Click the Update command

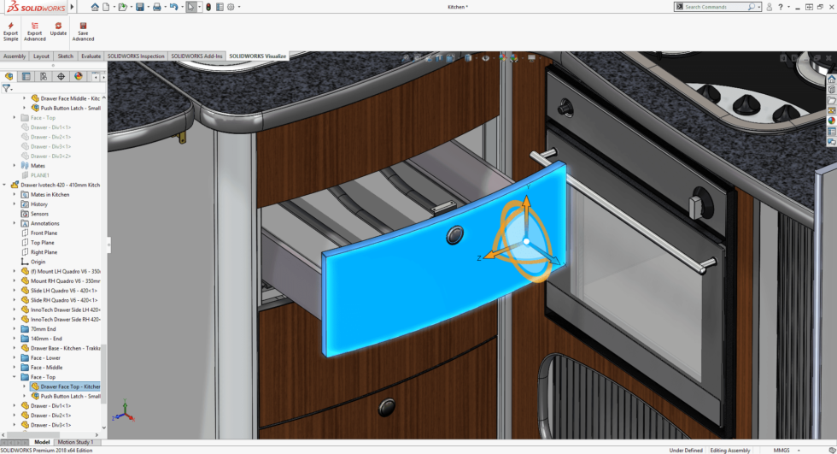pyautogui.click(x=58, y=29)
